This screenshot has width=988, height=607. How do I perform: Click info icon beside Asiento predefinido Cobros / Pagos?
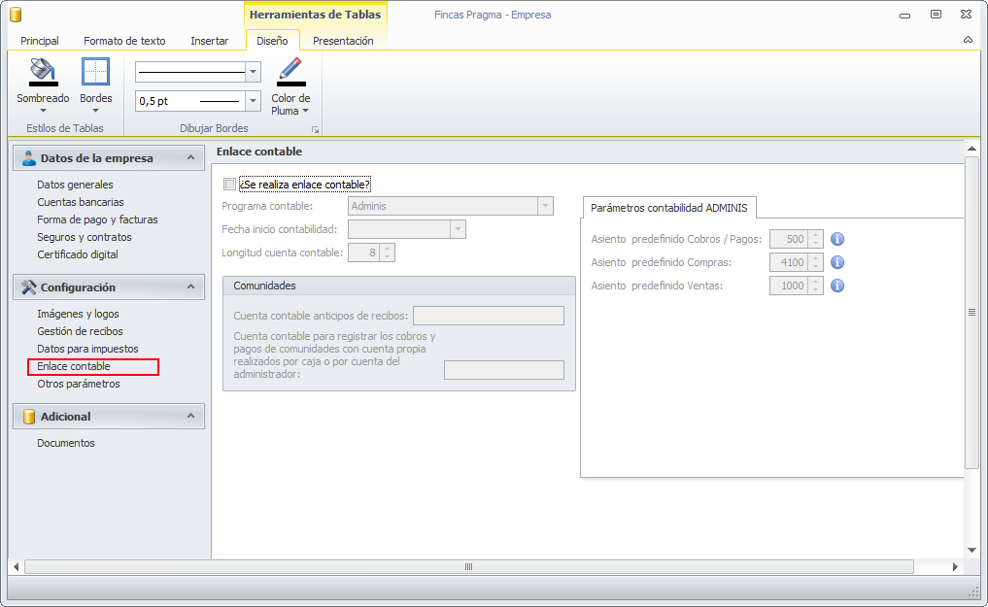point(837,239)
